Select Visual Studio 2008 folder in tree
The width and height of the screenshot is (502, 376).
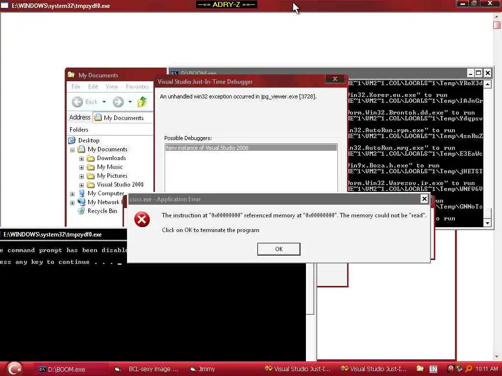tap(120, 185)
